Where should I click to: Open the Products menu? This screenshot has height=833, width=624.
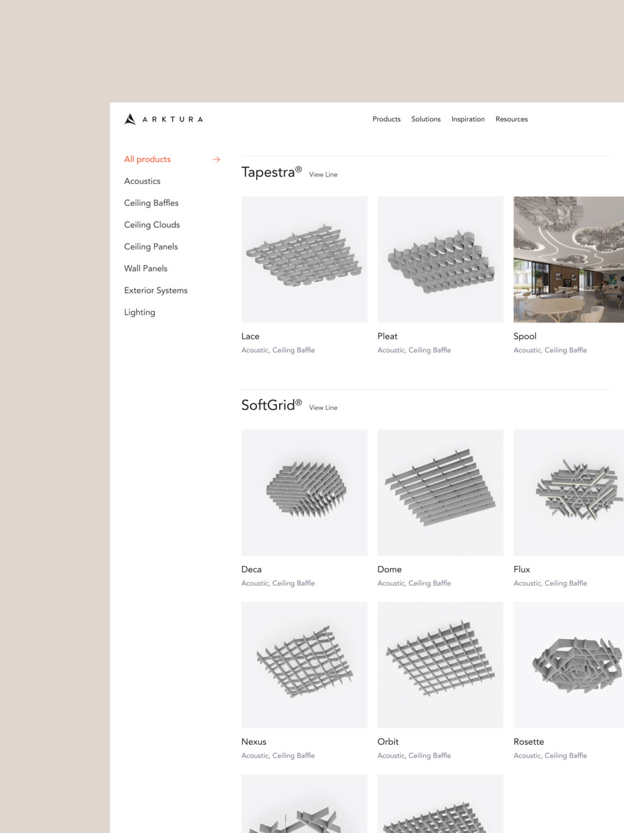click(x=386, y=119)
